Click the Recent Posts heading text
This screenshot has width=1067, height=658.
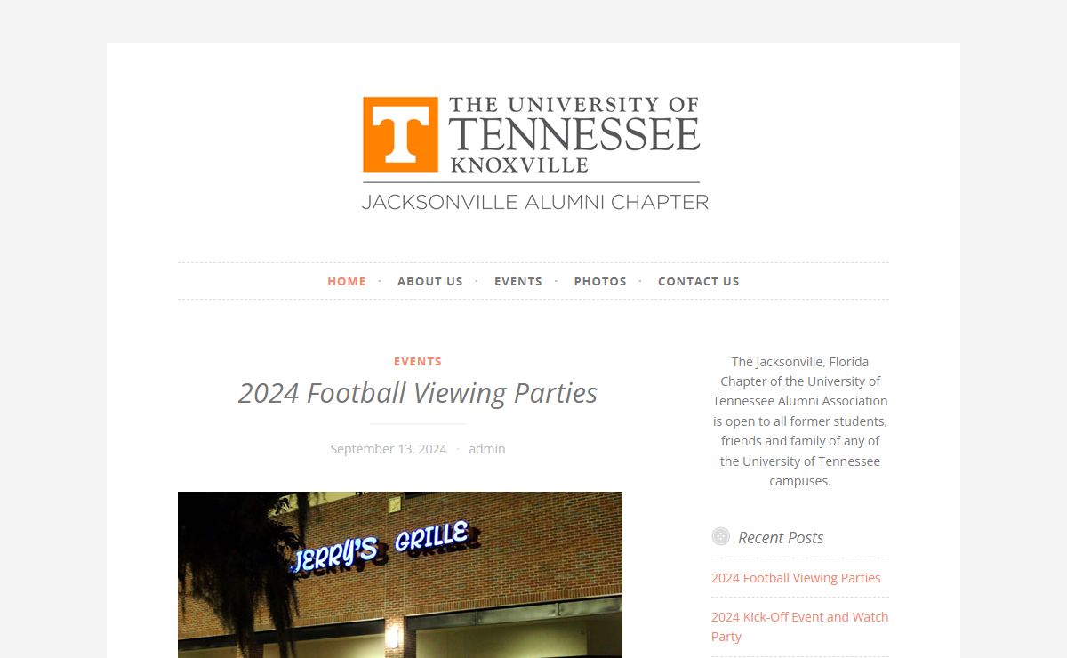(781, 537)
